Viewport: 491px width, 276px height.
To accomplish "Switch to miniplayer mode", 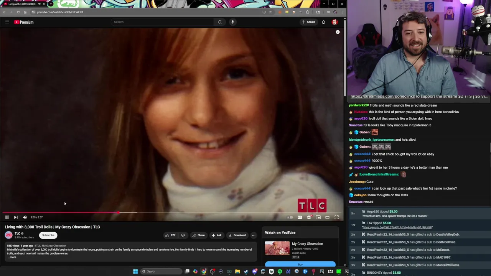I will click(x=318, y=217).
